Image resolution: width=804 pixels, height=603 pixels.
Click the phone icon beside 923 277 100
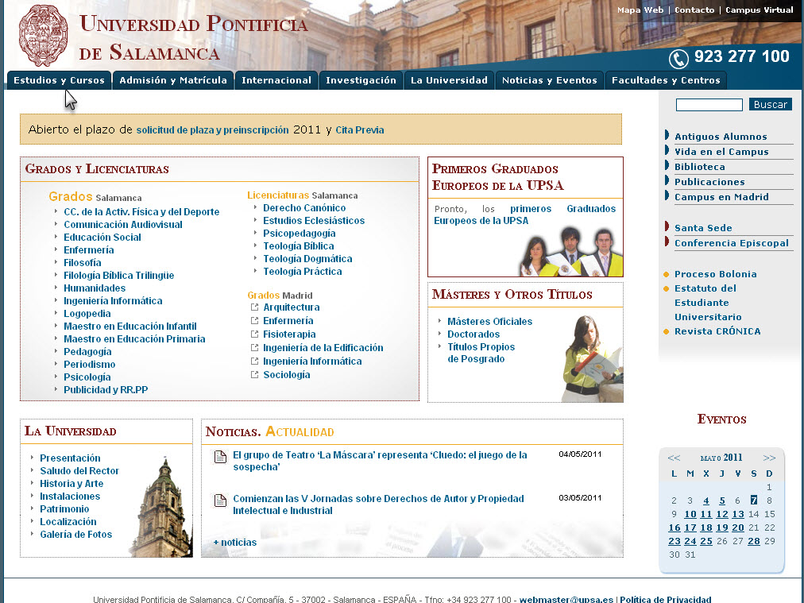[x=678, y=59]
